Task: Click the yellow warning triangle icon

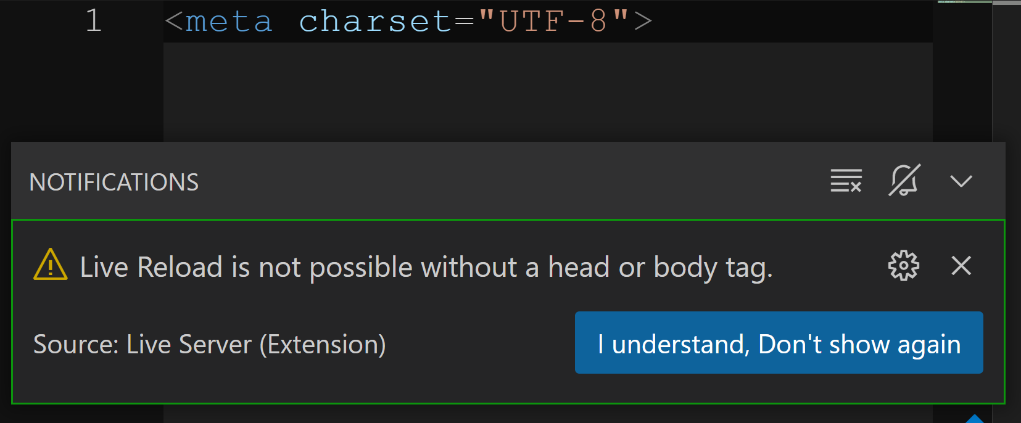Action: pos(51,265)
